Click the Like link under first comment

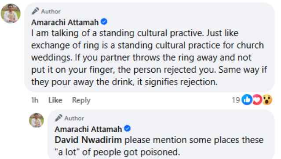55,100
